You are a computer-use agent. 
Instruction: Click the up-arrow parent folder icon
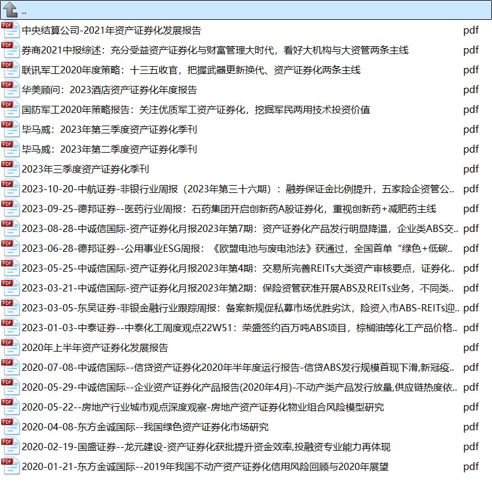click(x=10, y=10)
